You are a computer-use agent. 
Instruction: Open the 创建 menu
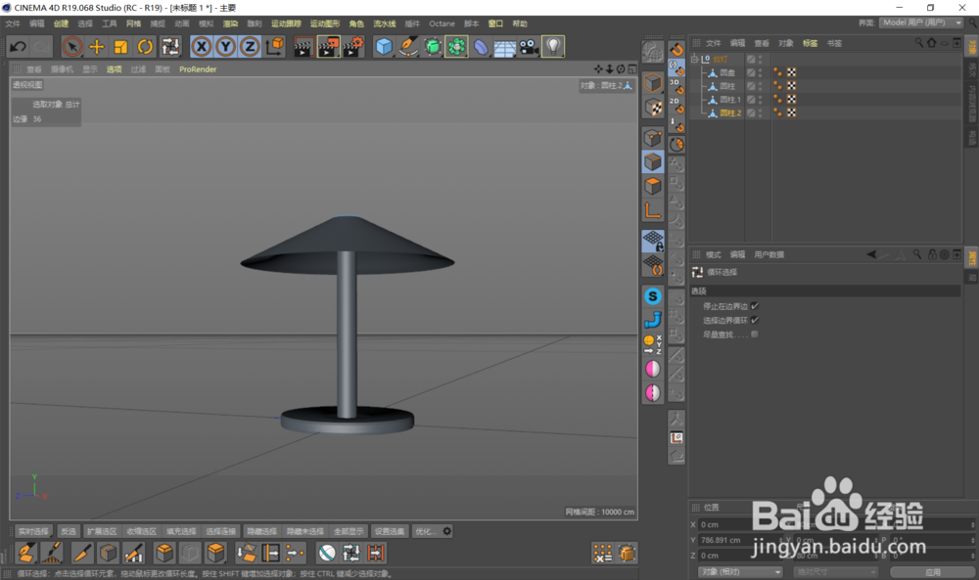[x=61, y=23]
